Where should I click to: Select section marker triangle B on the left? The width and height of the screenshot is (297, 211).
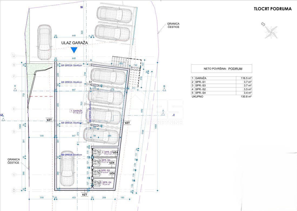(15, 89)
